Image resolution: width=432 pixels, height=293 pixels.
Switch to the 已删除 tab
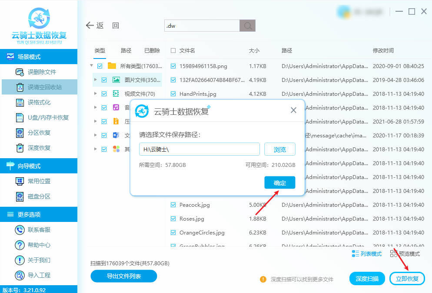point(152,51)
